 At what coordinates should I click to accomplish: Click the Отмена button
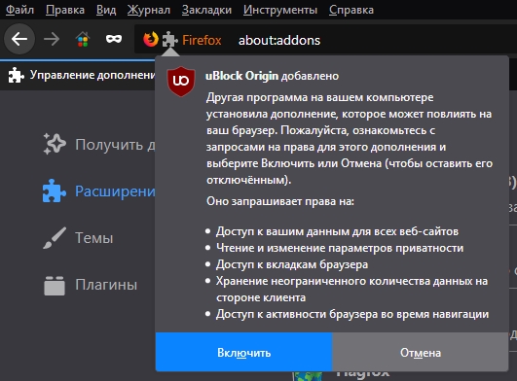click(420, 352)
